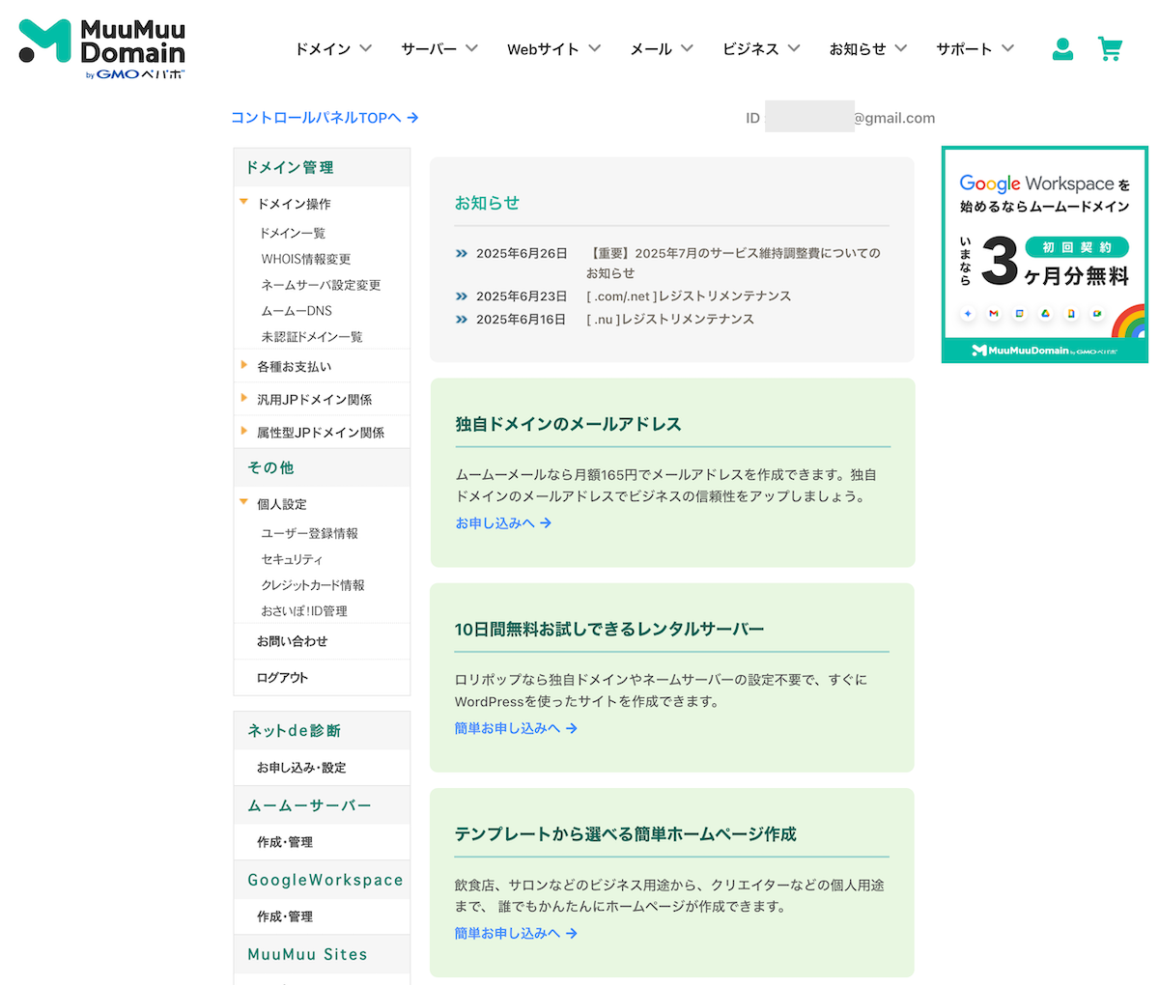1159x985 pixels.
Task: Open the shopping cart icon
Action: (x=1111, y=49)
